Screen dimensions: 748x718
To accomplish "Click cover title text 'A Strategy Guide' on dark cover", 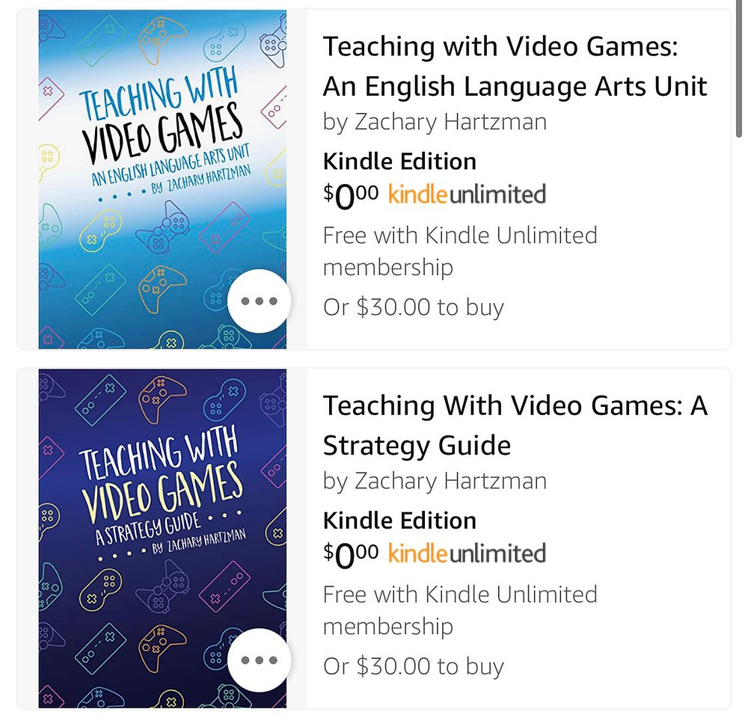I will (147, 530).
